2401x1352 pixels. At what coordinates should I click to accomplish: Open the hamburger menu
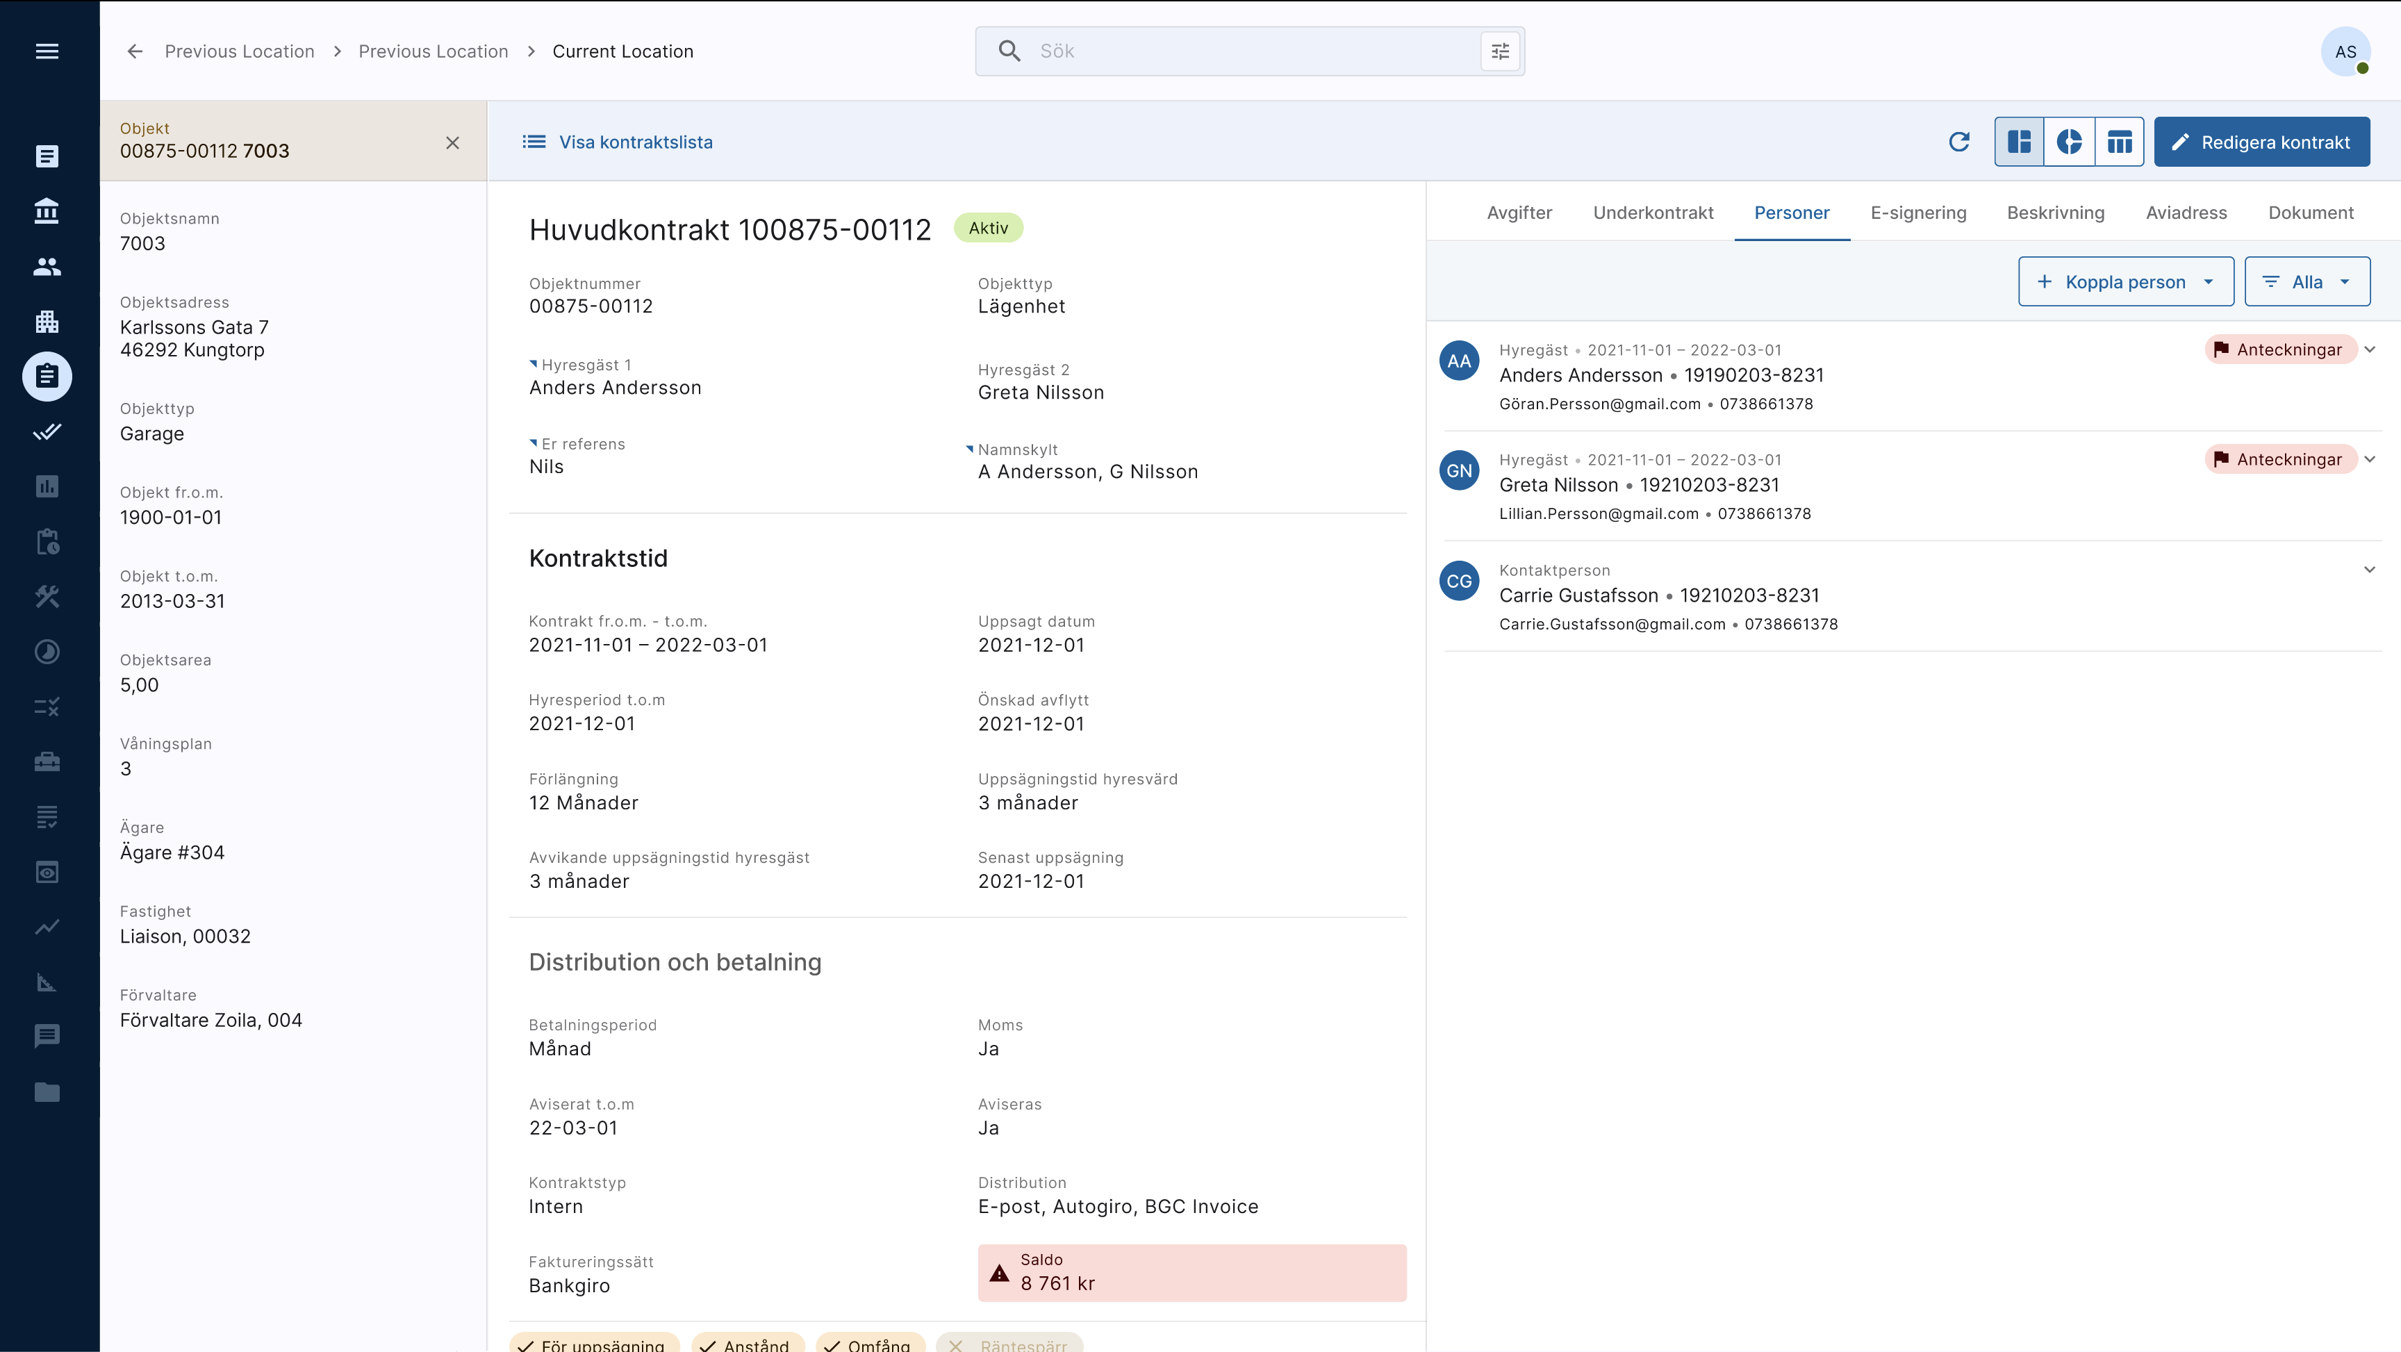coord(47,51)
